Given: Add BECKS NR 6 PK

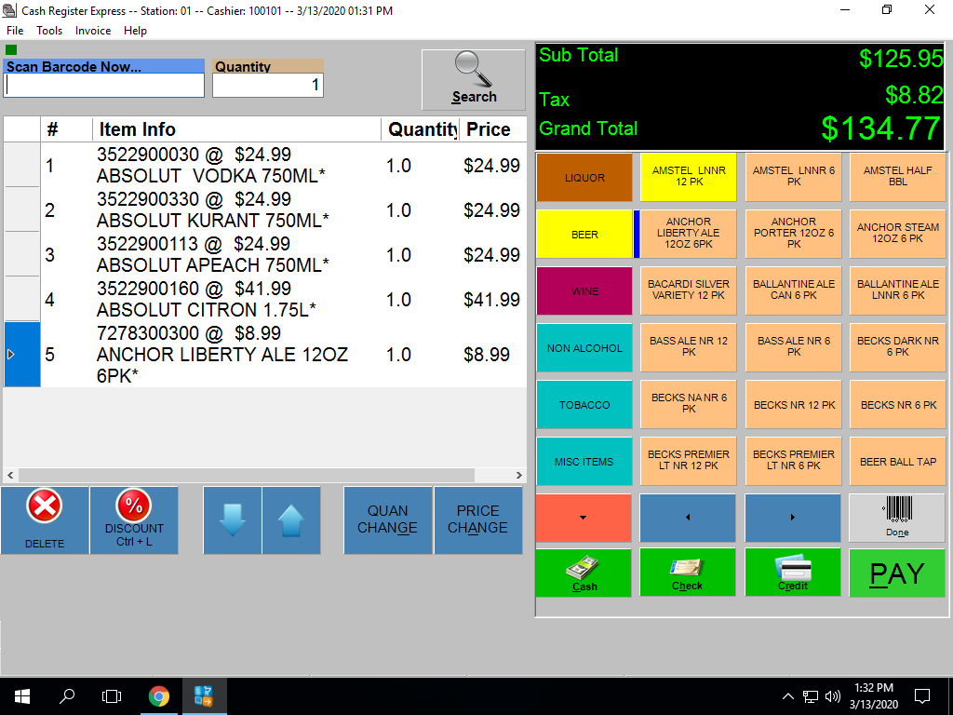Looking at the screenshot, I should [x=898, y=404].
